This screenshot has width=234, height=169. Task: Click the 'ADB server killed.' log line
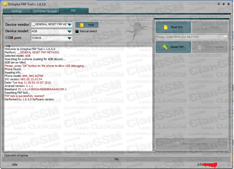15,62
